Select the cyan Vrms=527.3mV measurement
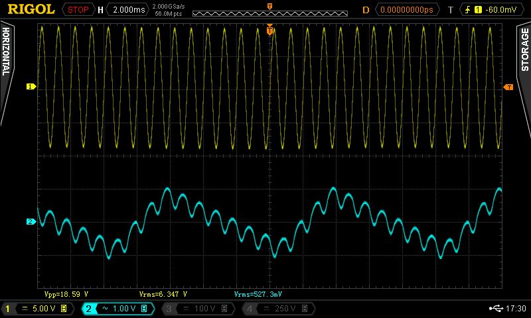This screenshot has height=318, width=531. 258,293
